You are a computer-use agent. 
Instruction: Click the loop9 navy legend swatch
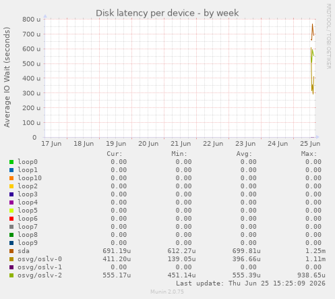point(11,243)
